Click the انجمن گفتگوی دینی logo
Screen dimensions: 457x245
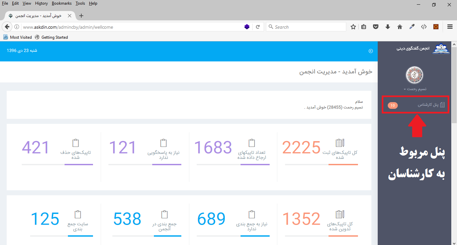coord(441,49)
